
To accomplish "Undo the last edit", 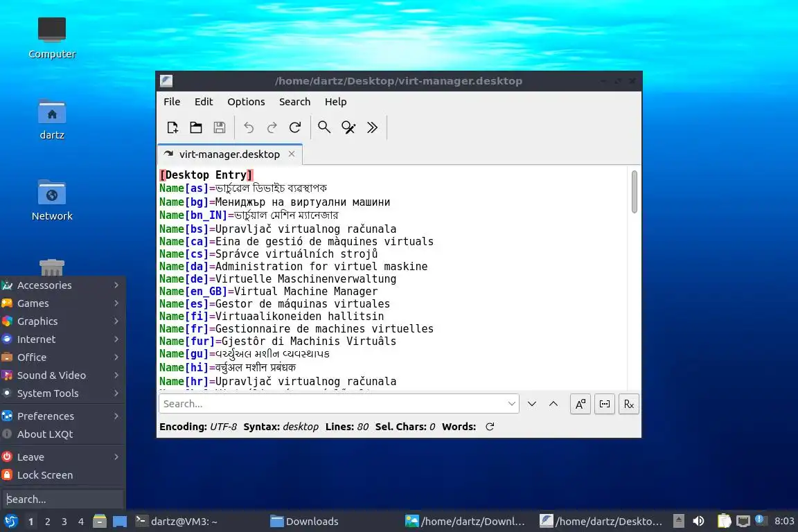I will point(249,127).
